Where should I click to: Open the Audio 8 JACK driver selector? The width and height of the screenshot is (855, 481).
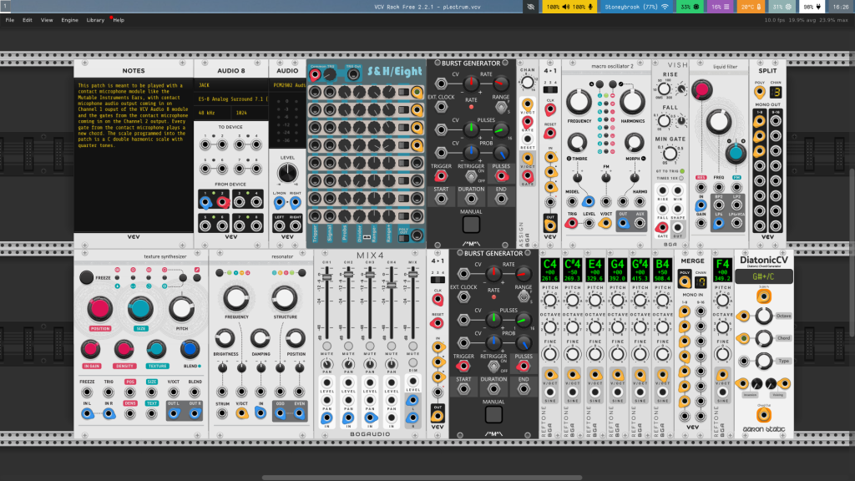tap(230, 86)
